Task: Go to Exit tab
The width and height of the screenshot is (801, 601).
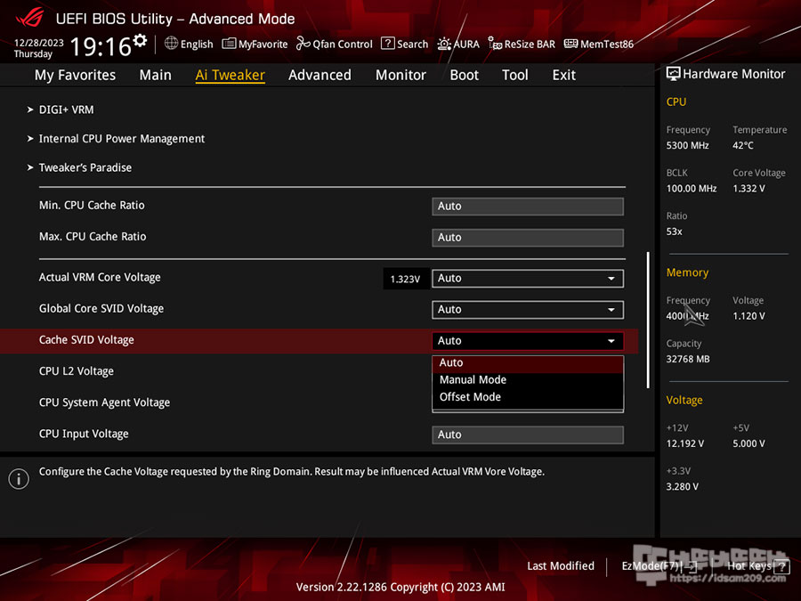Action: tap(564, 75)
